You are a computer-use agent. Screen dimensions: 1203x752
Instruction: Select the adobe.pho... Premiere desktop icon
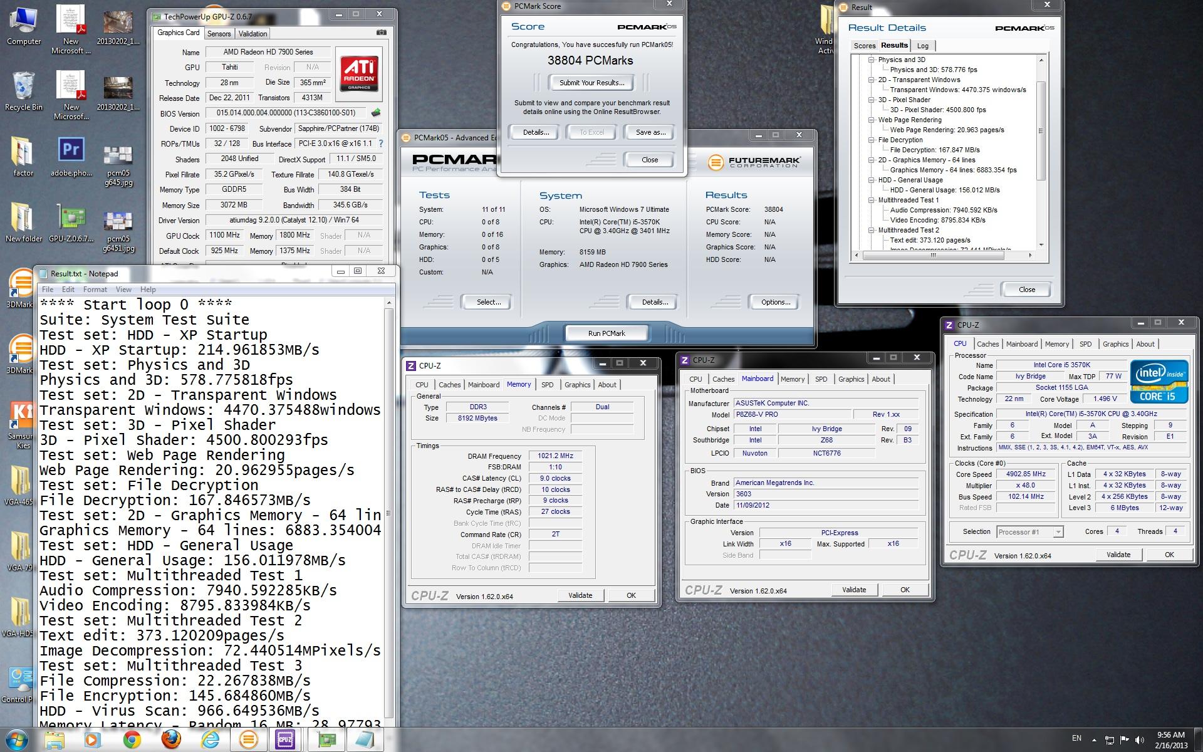pos(71,157)
